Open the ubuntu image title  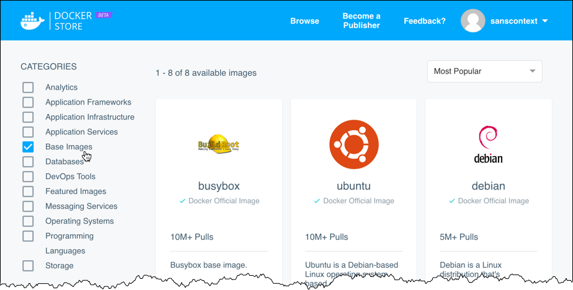point(353,186)
